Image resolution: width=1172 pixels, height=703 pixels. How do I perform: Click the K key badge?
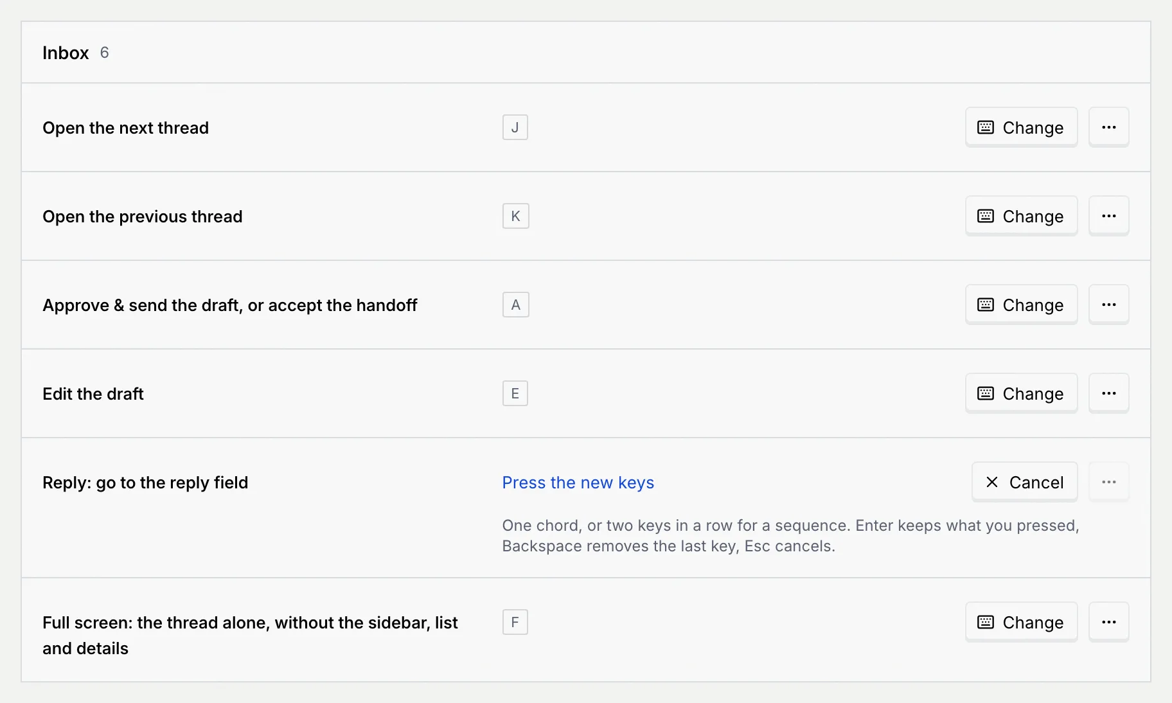[515, 216]
